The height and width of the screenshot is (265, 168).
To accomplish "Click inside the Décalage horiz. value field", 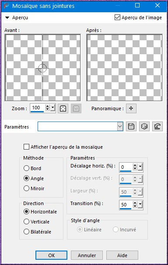I will tap(126, 167).
